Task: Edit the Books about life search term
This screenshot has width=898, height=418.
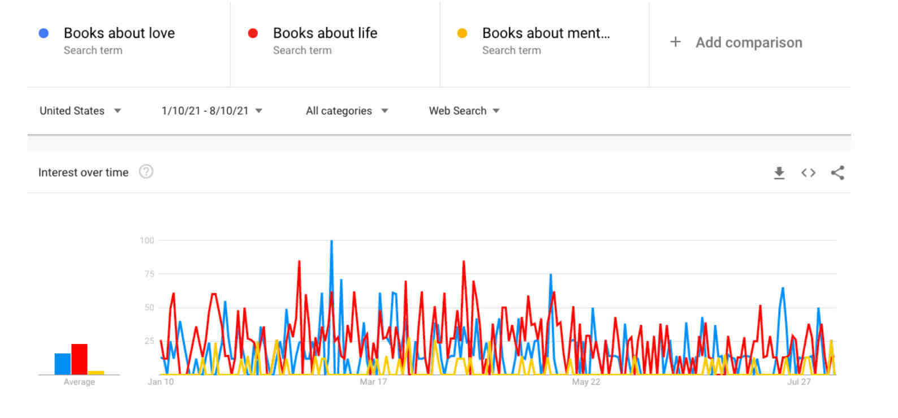Action: [x=325, y=33]
